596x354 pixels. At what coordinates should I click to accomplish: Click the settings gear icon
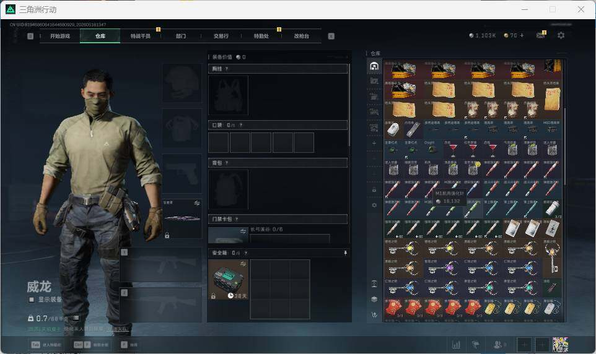(x=561, y=35)
